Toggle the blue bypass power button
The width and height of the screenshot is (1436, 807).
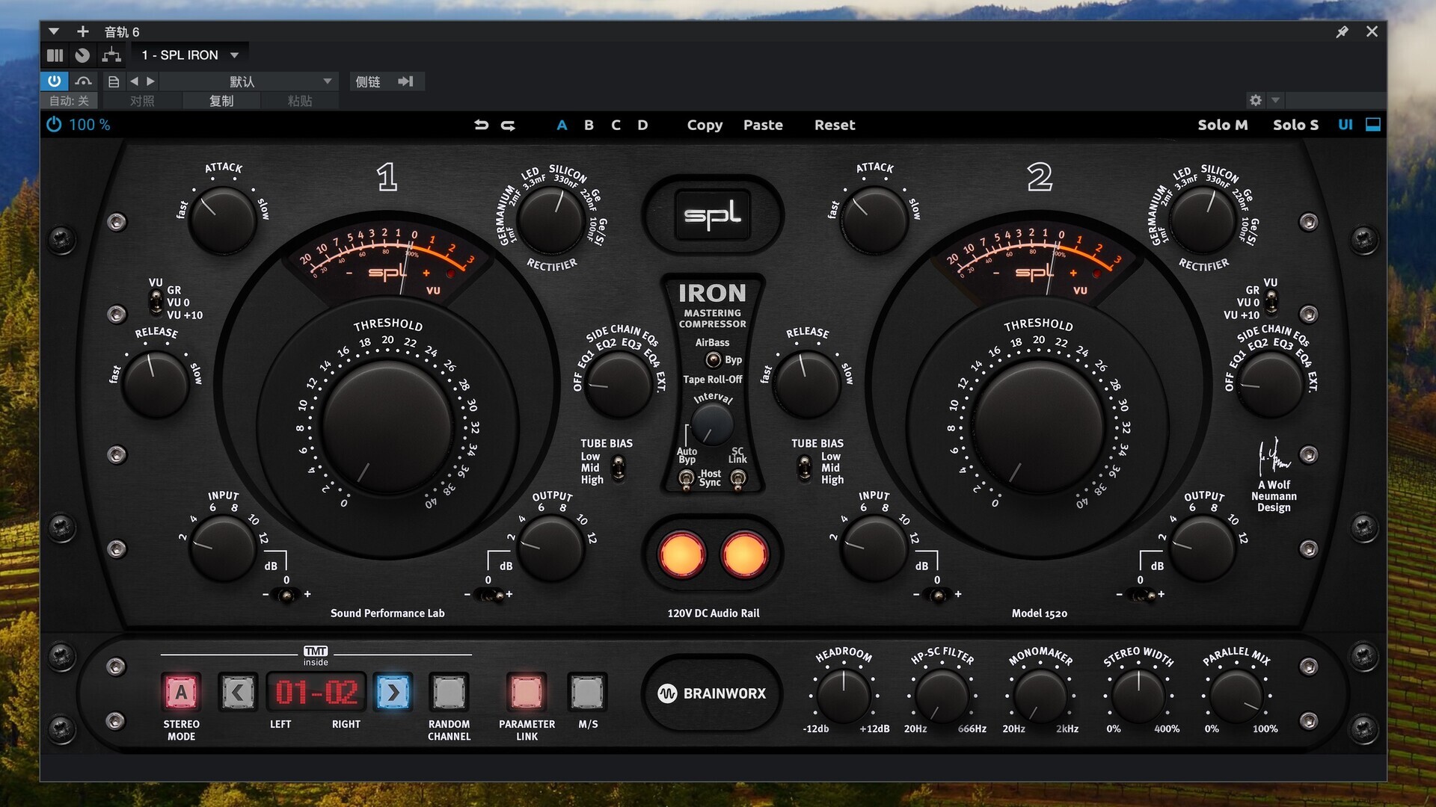54,81
